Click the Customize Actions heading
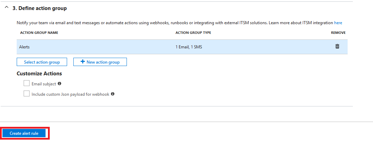This screenshot has height=141, width=373. point(39,74)
